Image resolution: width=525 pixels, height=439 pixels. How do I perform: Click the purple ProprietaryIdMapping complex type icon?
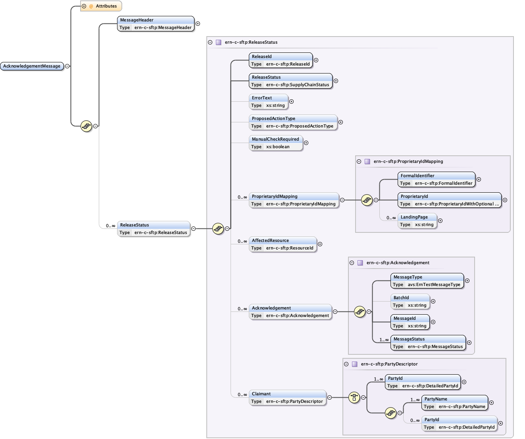[x=367, y=161]
